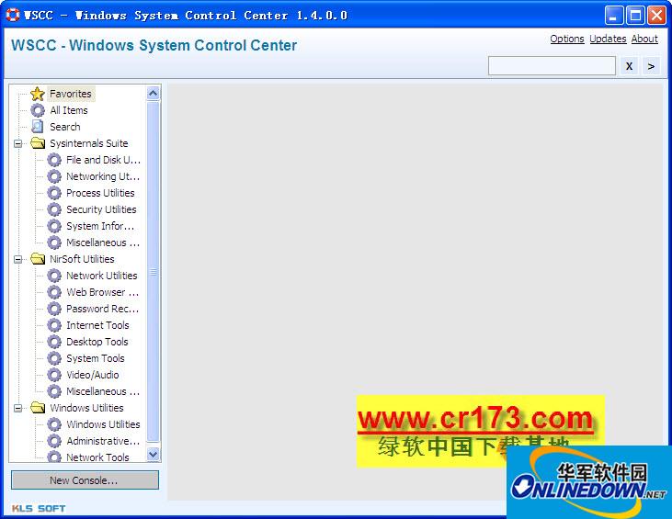Click the File and Disk Utilities gear icon
The height and width of the screenshot is (519, 672).
click(54, 160)
